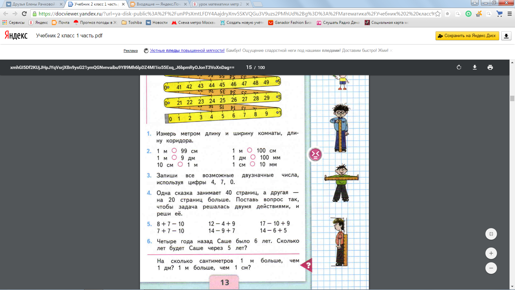Bookmark this page with the star icon
The width and height of the screenshot is (515, 290).
click(437, 14)
